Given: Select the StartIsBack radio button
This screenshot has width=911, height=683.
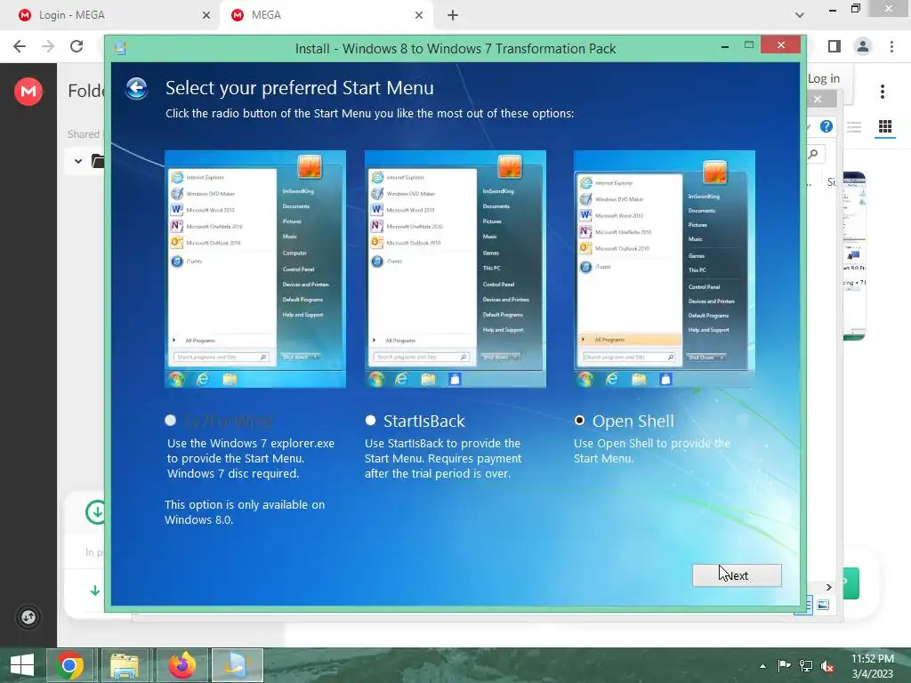Looking at the screenshot, I should (370, 420).
